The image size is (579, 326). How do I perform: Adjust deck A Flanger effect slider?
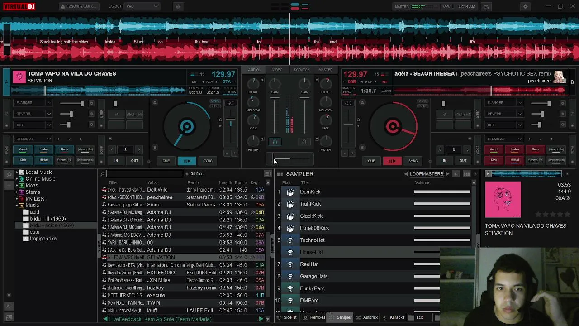pos(72,103)
